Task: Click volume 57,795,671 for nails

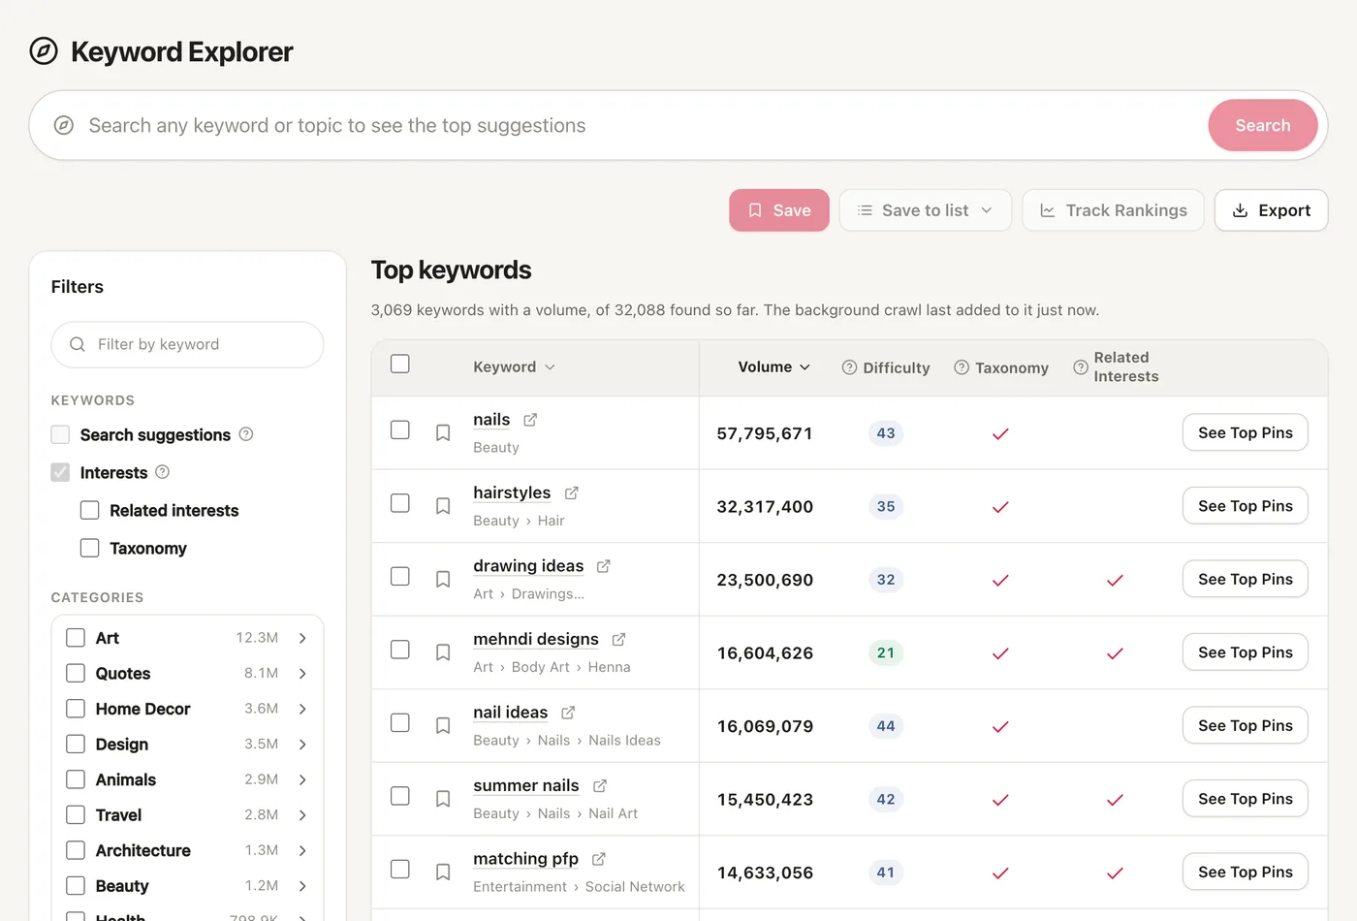Action: point(765,433)
